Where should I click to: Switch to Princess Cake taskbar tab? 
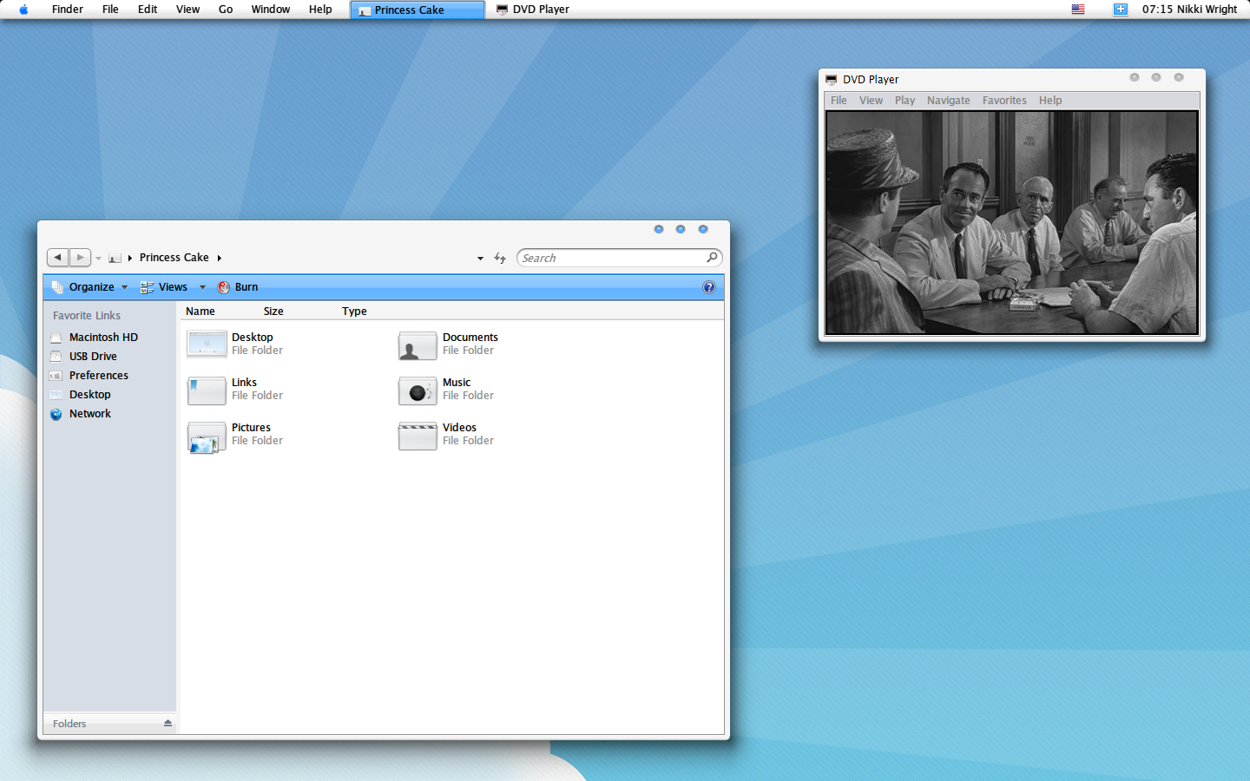coord(418,10)
